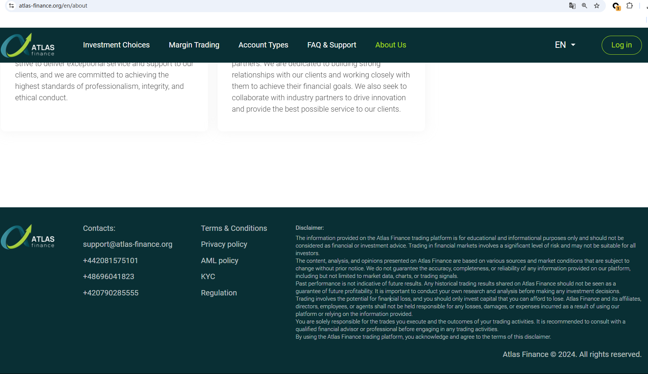Go to Margin Trading page
Screen dimensions: 648x374
click(194, 45)
